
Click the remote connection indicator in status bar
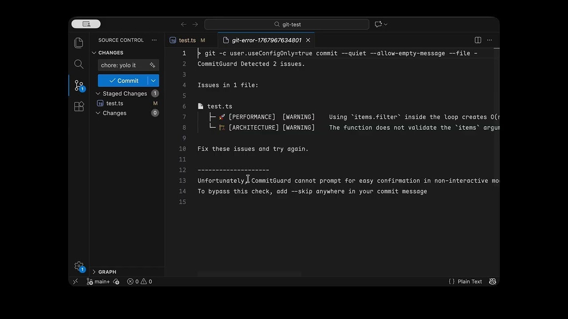(x=75, y=281)
